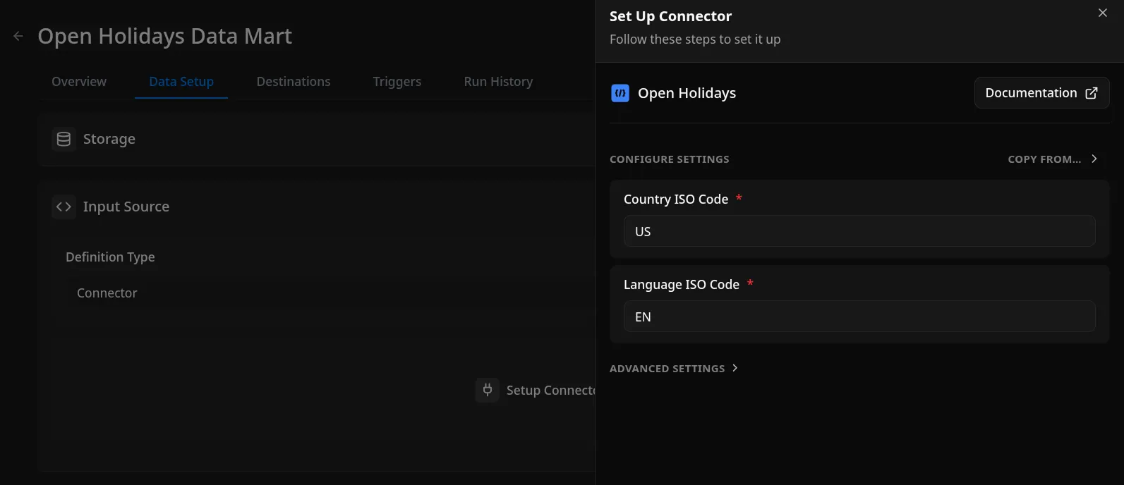Image resolution: width=1124 pixels, height=485 pixels.
Task: Click the Setup Connector button text
Action: (551, 391)
